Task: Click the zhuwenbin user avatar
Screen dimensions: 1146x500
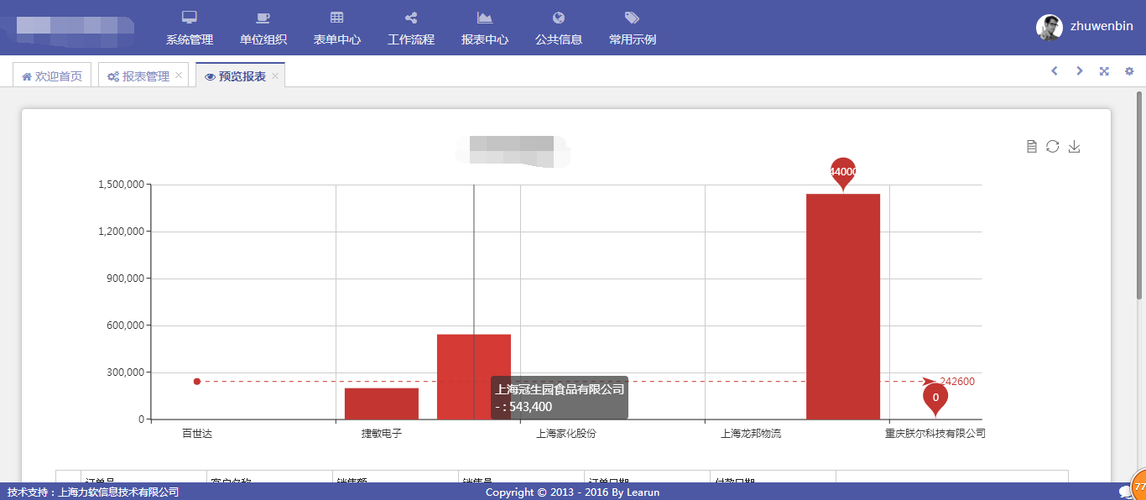Action: coord(1050,28)
